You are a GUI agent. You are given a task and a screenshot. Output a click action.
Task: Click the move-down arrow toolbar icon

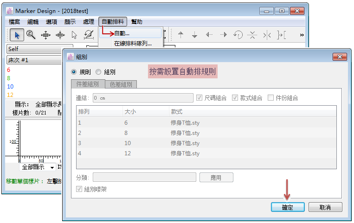[x=195, y=34]
